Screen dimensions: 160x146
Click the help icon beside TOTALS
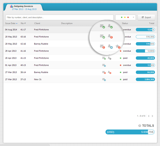pyautogui.click(x=139, y=126)
